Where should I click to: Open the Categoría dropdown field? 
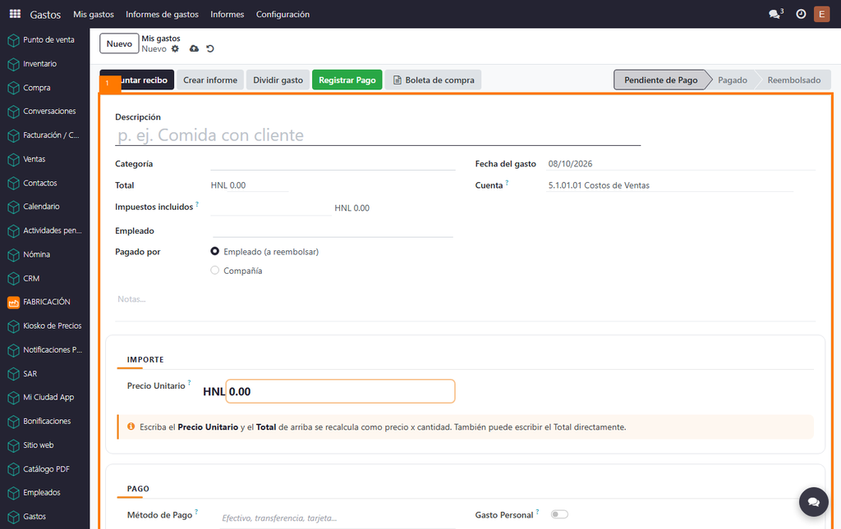point(333,164)
